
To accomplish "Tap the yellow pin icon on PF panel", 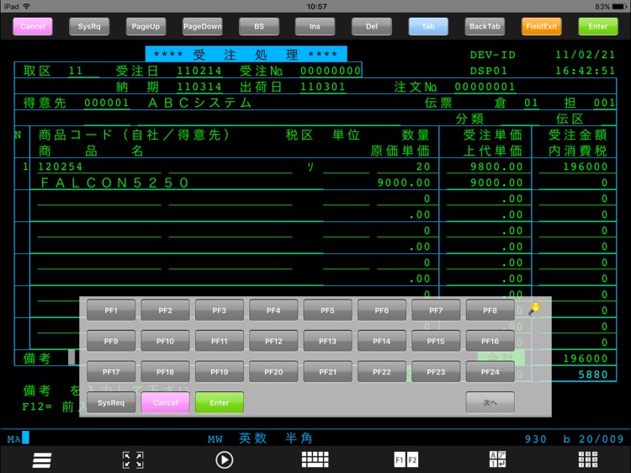I will point(534,309).
